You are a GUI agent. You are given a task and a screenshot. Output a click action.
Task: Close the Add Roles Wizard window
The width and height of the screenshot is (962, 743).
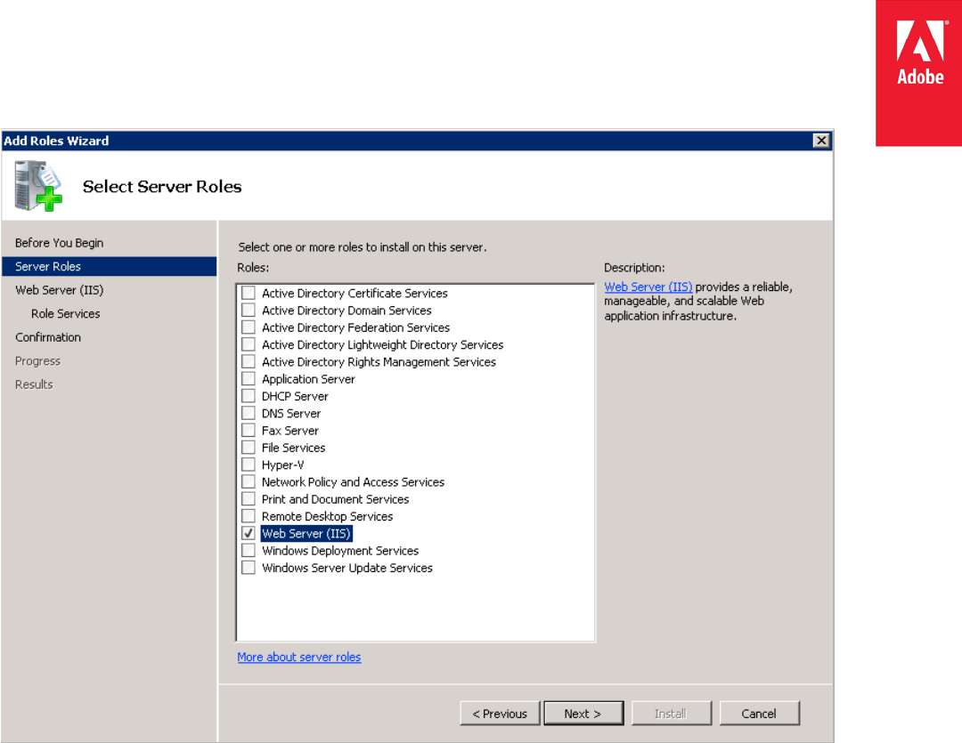coord(821,141)
